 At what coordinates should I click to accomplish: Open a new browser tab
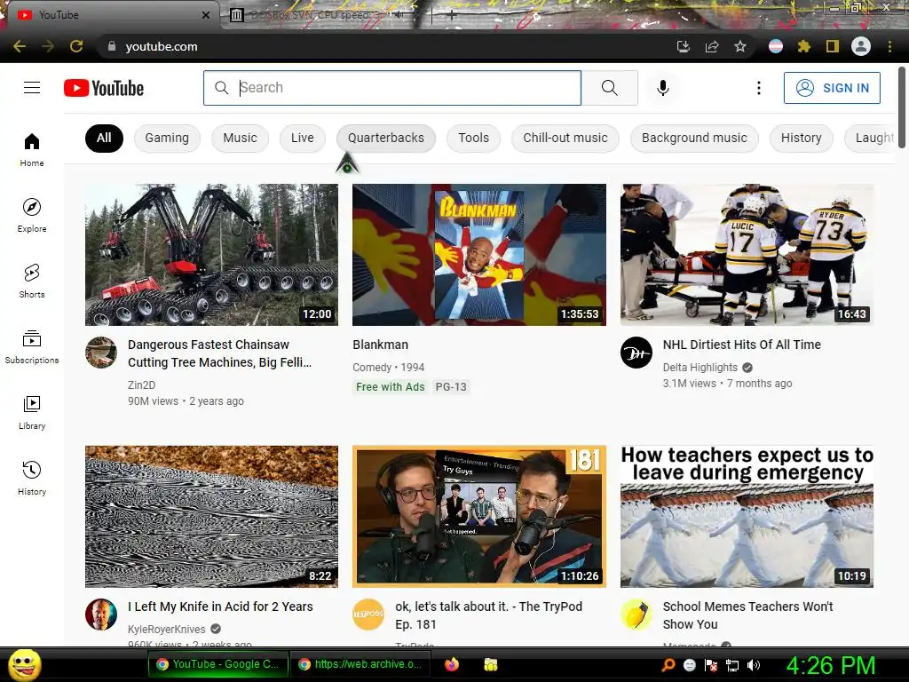coord(452,15)
